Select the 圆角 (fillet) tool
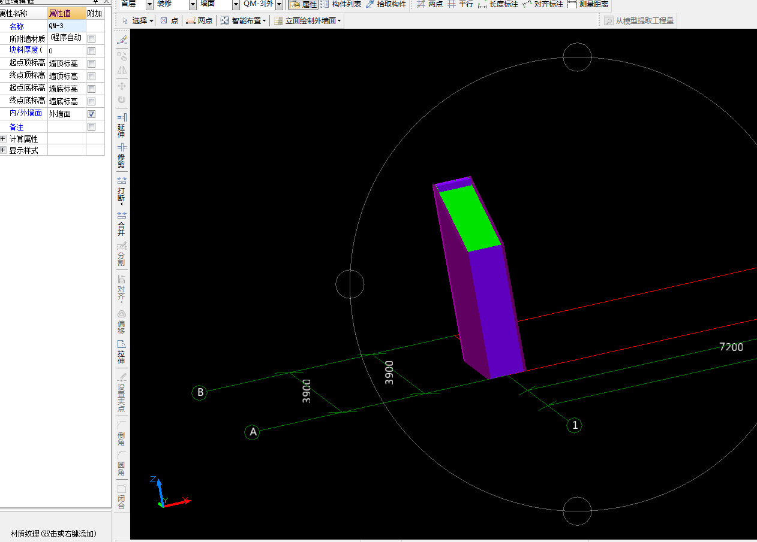The width and height of the screenshot is (757, 542). click(122, 464)
